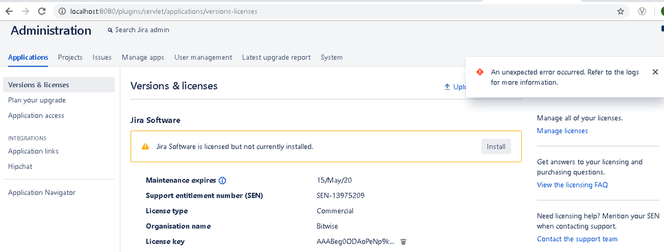Show info for Maintenance expires

coord(222,180)
